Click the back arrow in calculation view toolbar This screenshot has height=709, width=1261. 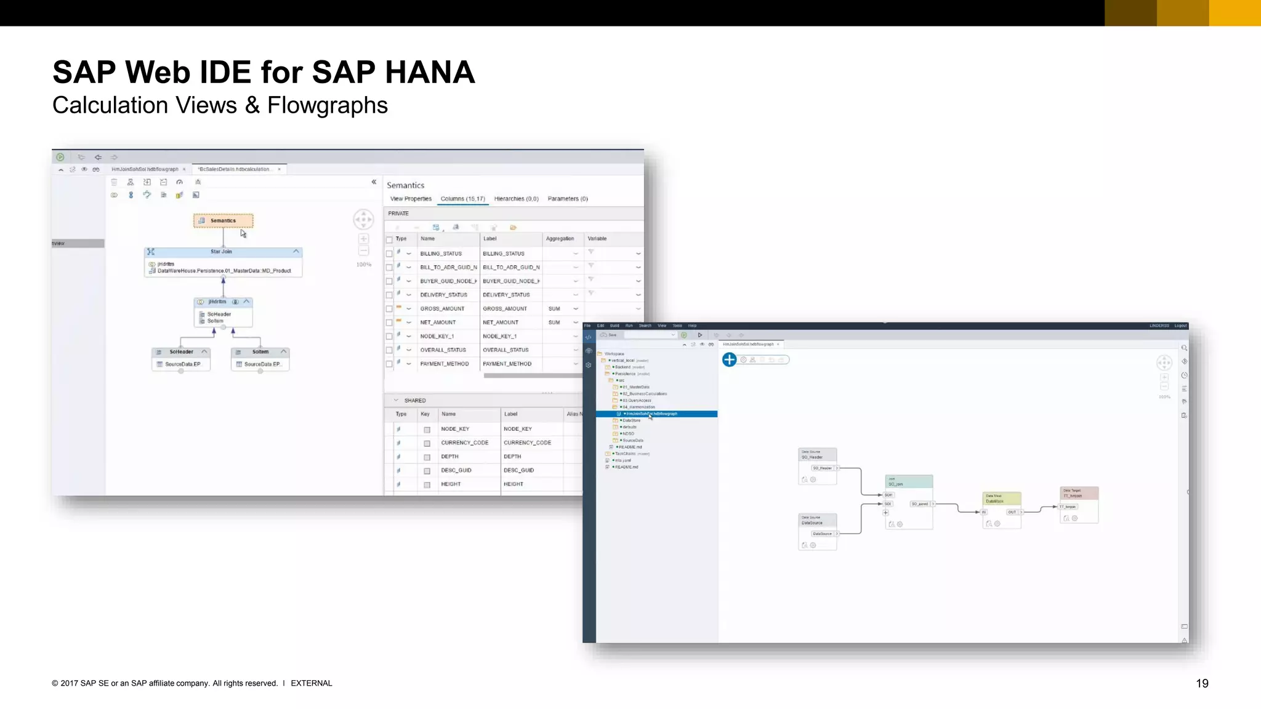98,157
